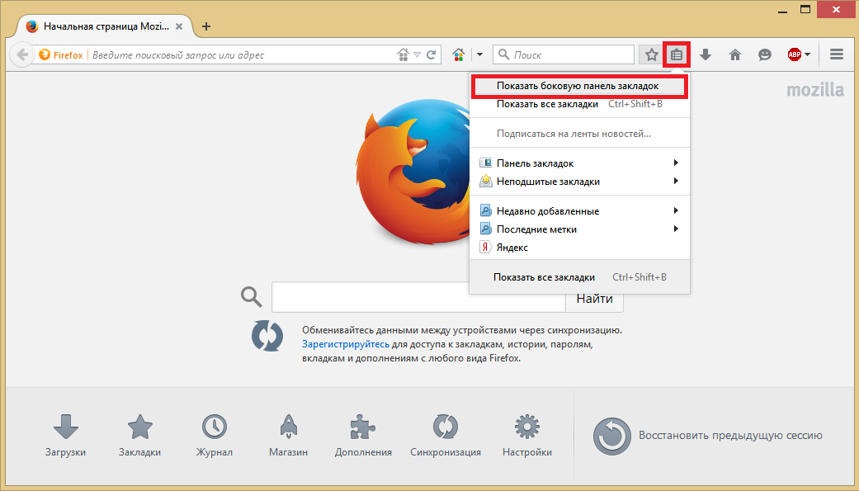The image size is (859, 491).
Task: Open Магазин rocket launcher
Action: [288, 436]
